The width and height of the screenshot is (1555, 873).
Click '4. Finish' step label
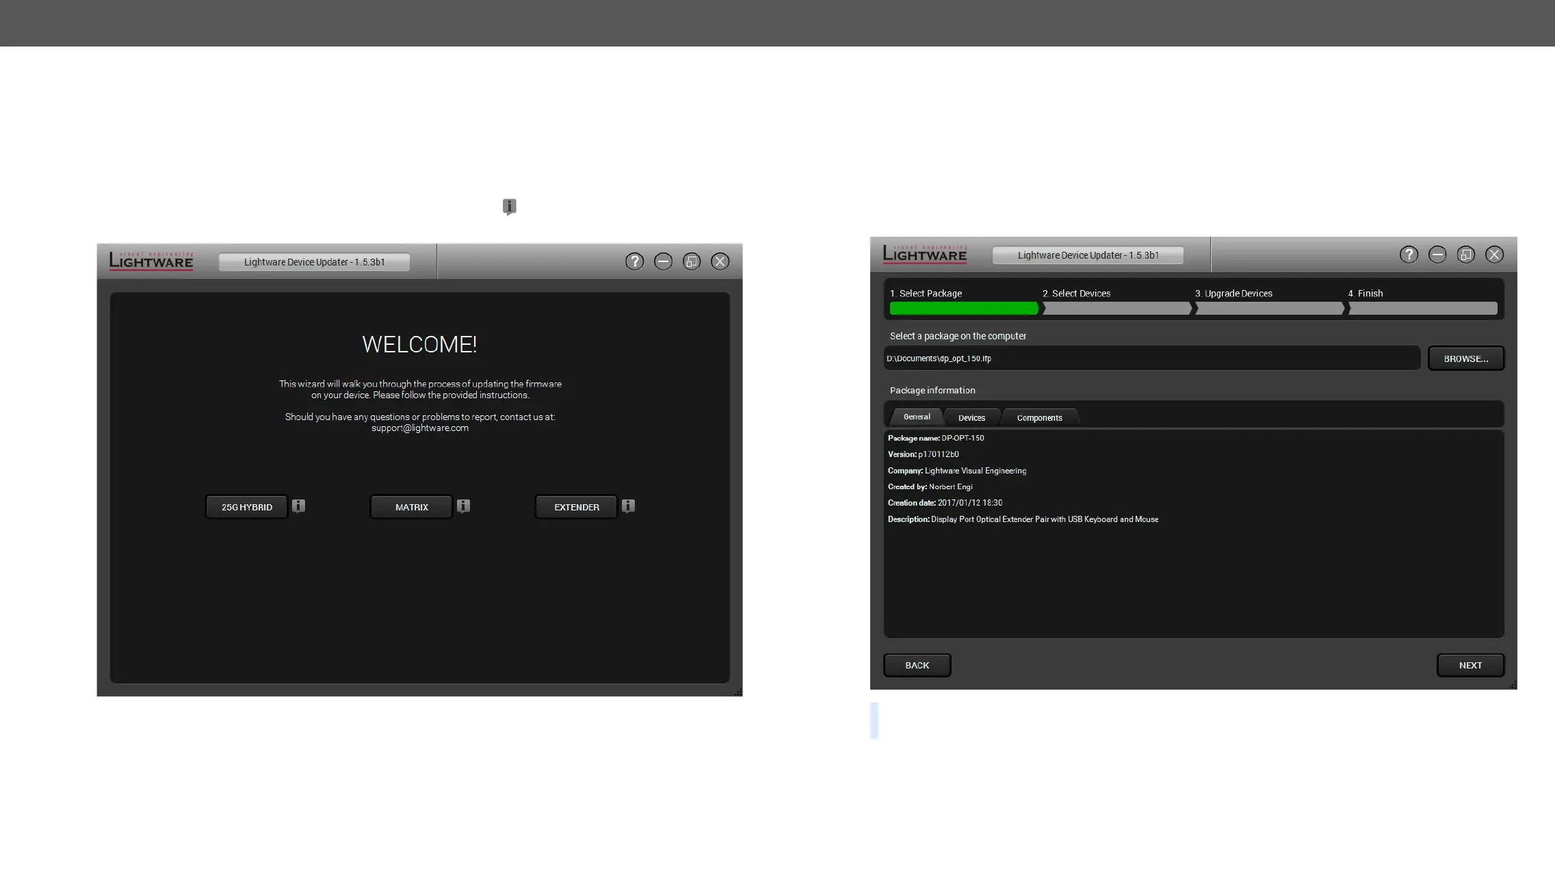tap(1365, 294)
